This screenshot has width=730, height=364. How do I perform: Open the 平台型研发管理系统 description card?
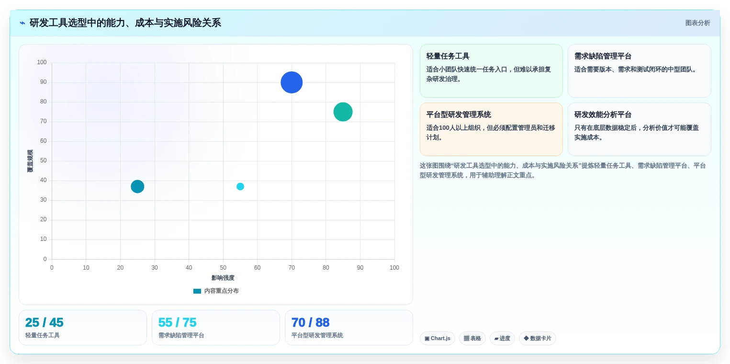[491, 129]
